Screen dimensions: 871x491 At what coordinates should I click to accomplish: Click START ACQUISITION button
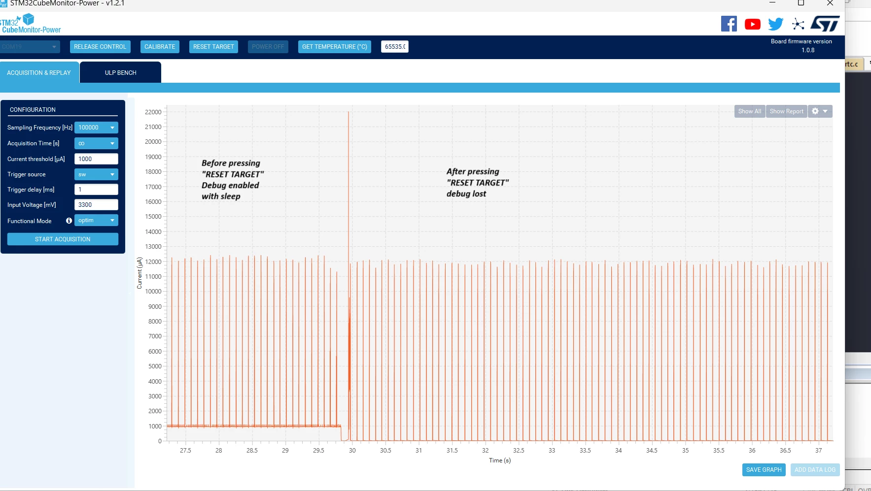[63, 239]
